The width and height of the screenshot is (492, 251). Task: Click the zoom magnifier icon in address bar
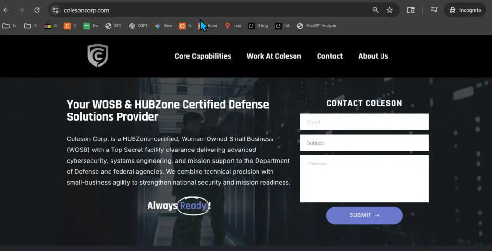(375, 10)
